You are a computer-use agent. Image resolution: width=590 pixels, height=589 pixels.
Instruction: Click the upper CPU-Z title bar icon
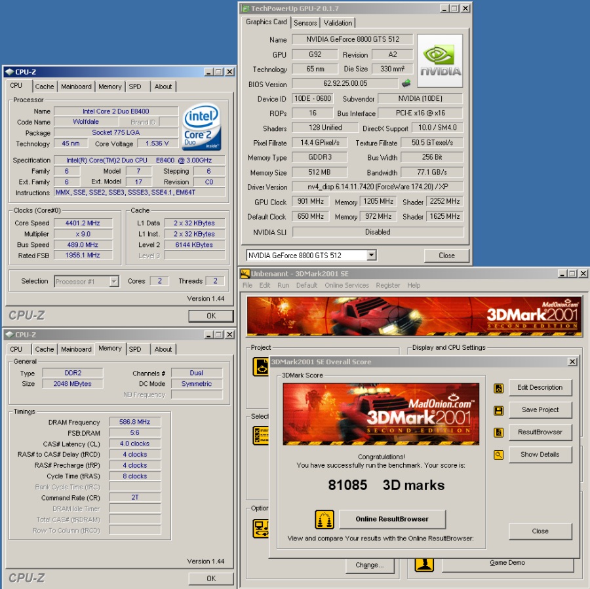[10, 72]
